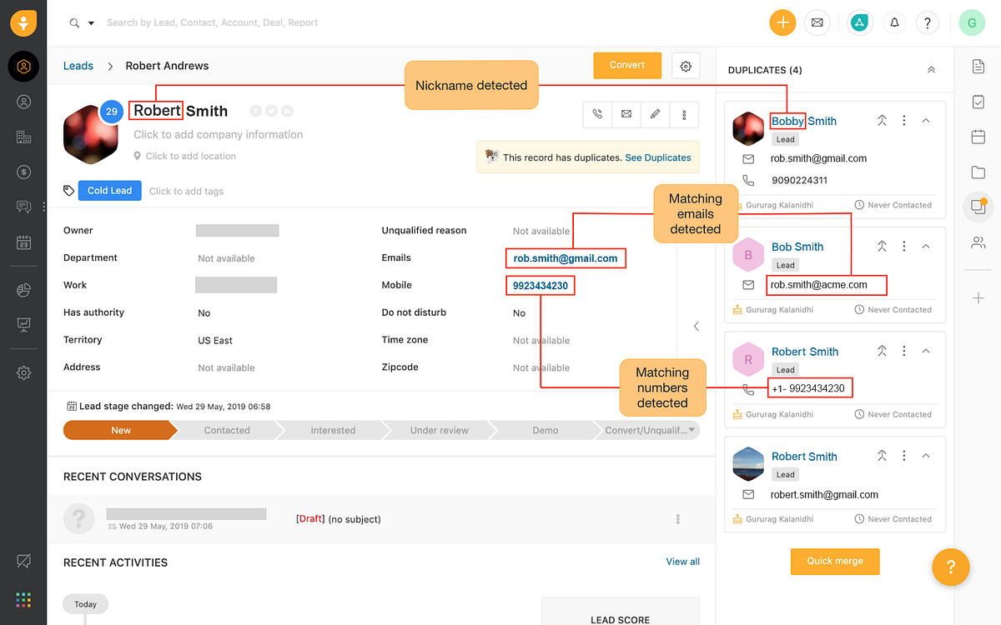Image resolution: width=1001 pixels, height=625 pixels.
Task: Open the reports pie chart icon
Action: click(23, 289)
